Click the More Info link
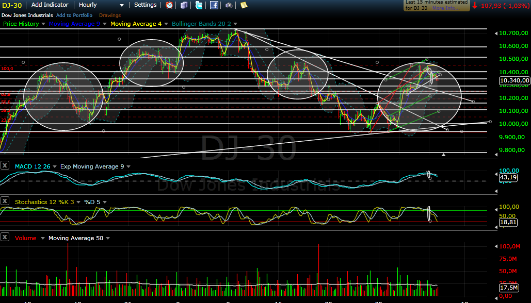 pos(446,8)
